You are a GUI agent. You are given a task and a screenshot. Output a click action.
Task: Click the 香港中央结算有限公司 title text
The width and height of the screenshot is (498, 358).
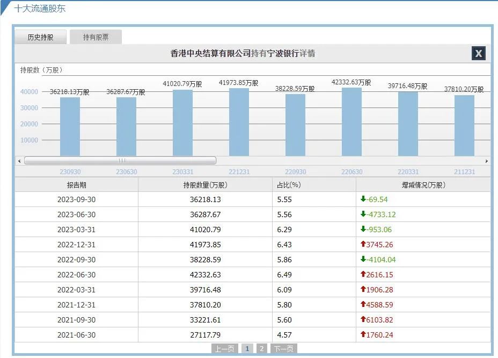pos(210,53)
